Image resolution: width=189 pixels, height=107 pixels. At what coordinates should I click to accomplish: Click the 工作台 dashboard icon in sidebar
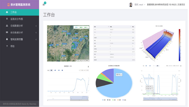point(7,12)
